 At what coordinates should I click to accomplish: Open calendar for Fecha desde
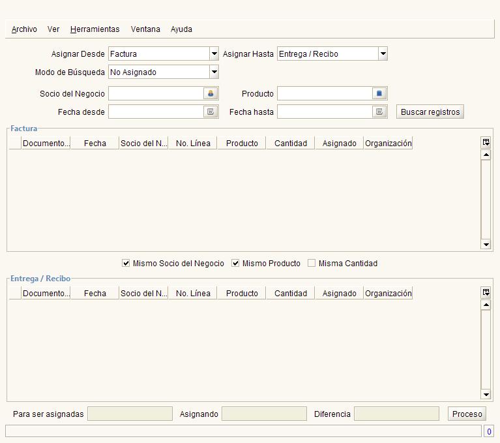211,112
